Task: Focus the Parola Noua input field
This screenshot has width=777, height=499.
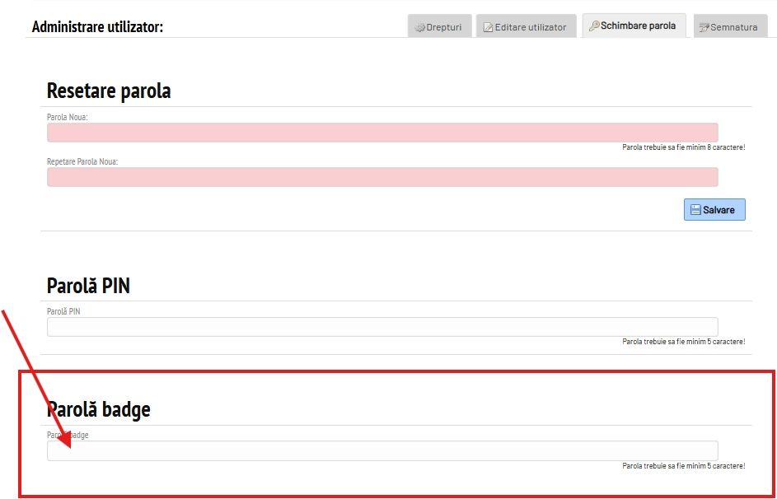Action: (382, 133)
